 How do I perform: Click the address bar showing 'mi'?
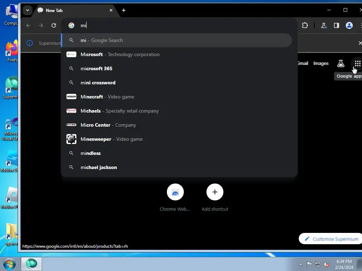(x=179, y=25)
